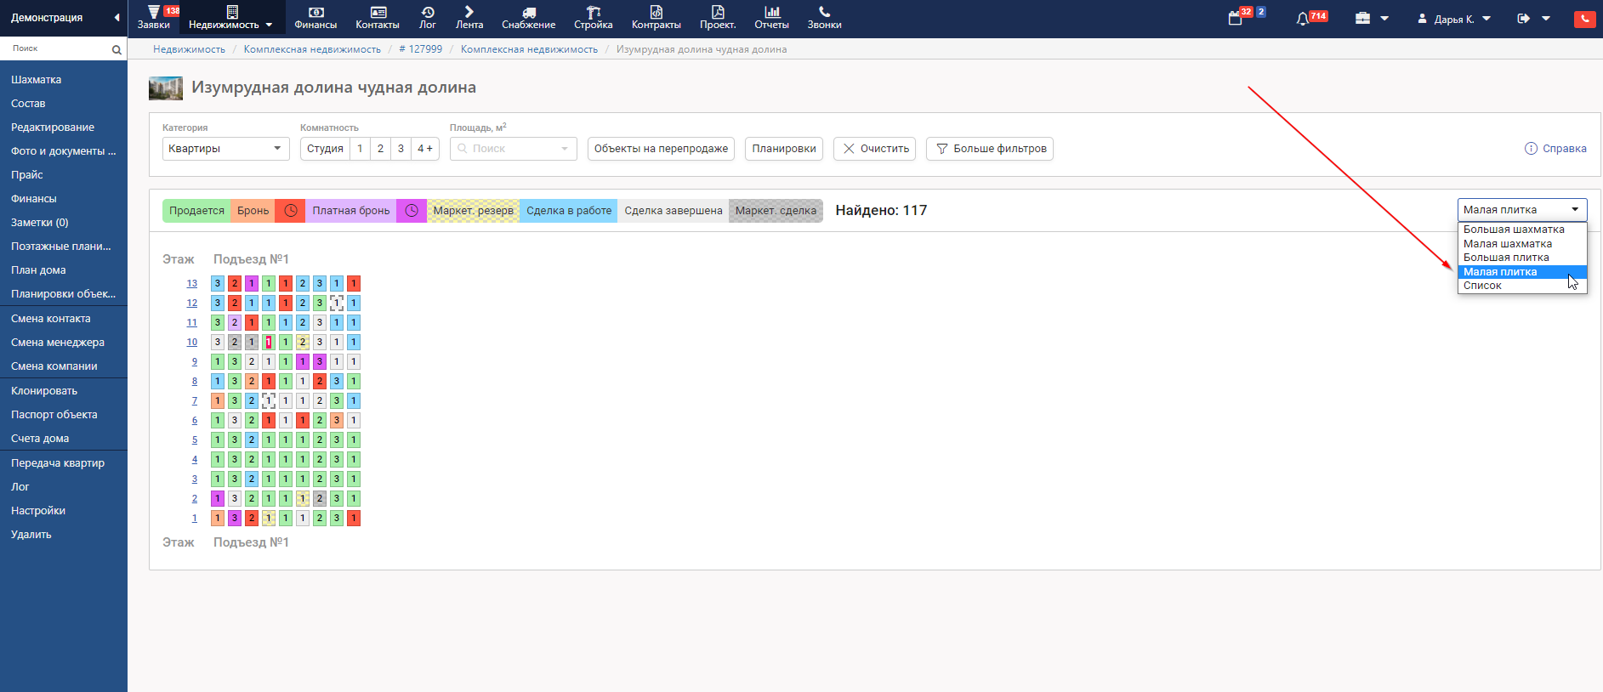1603x692 pixels.
Task: Select Малая шахматка from view list
Action: click(1522, 244)
